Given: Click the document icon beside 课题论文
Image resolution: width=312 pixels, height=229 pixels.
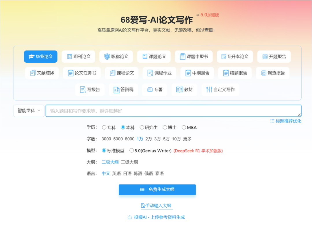Looking at the screenshot, I should coord(145,57).
